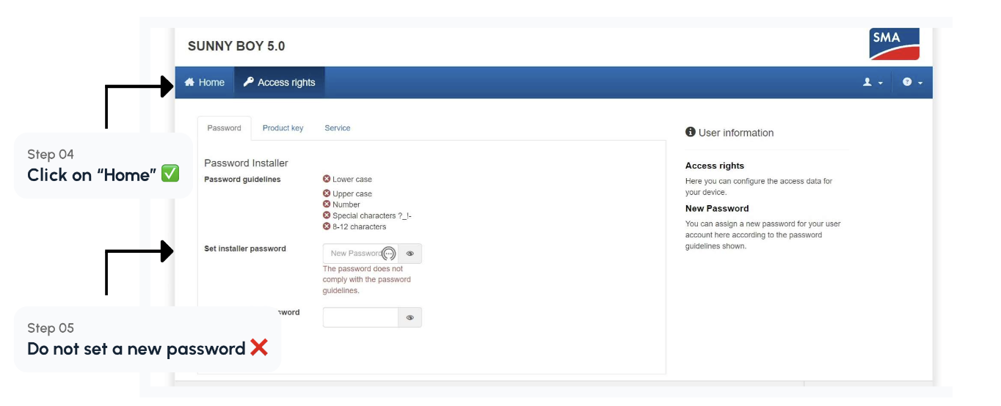Click the SUNNY BOY 5.0 title
1001x406 pixels.
click(236, 46)
